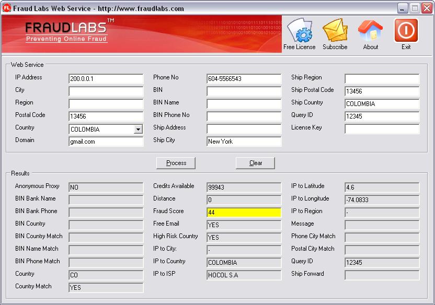435x305 pixels.
Task: Click the Clear button
Action: pyautogui.click(x=255, y=163)
